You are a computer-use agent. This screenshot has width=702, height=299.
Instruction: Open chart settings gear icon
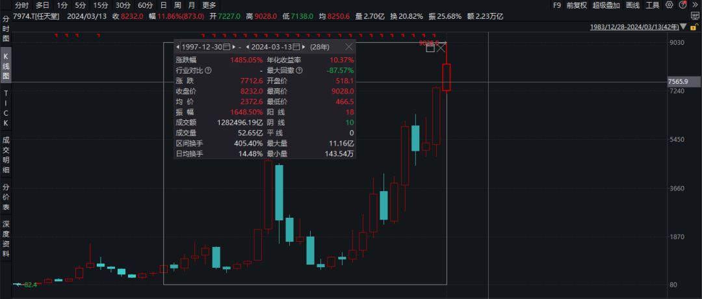(x=669, y=5)
